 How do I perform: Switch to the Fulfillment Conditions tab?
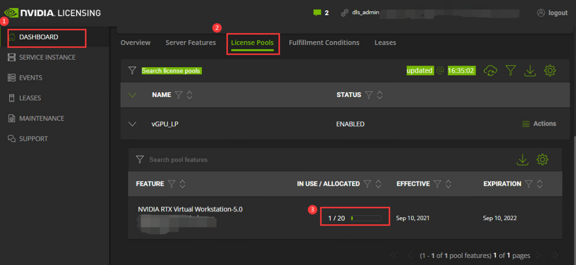click(x=324, y=42)
